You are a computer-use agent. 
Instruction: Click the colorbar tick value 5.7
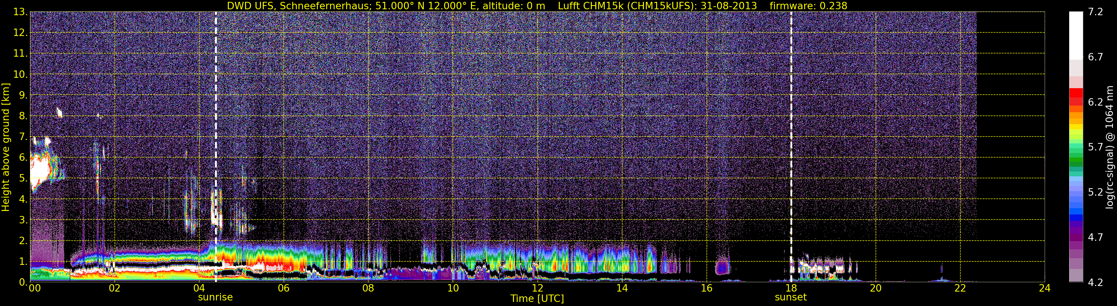point(1095,147)
